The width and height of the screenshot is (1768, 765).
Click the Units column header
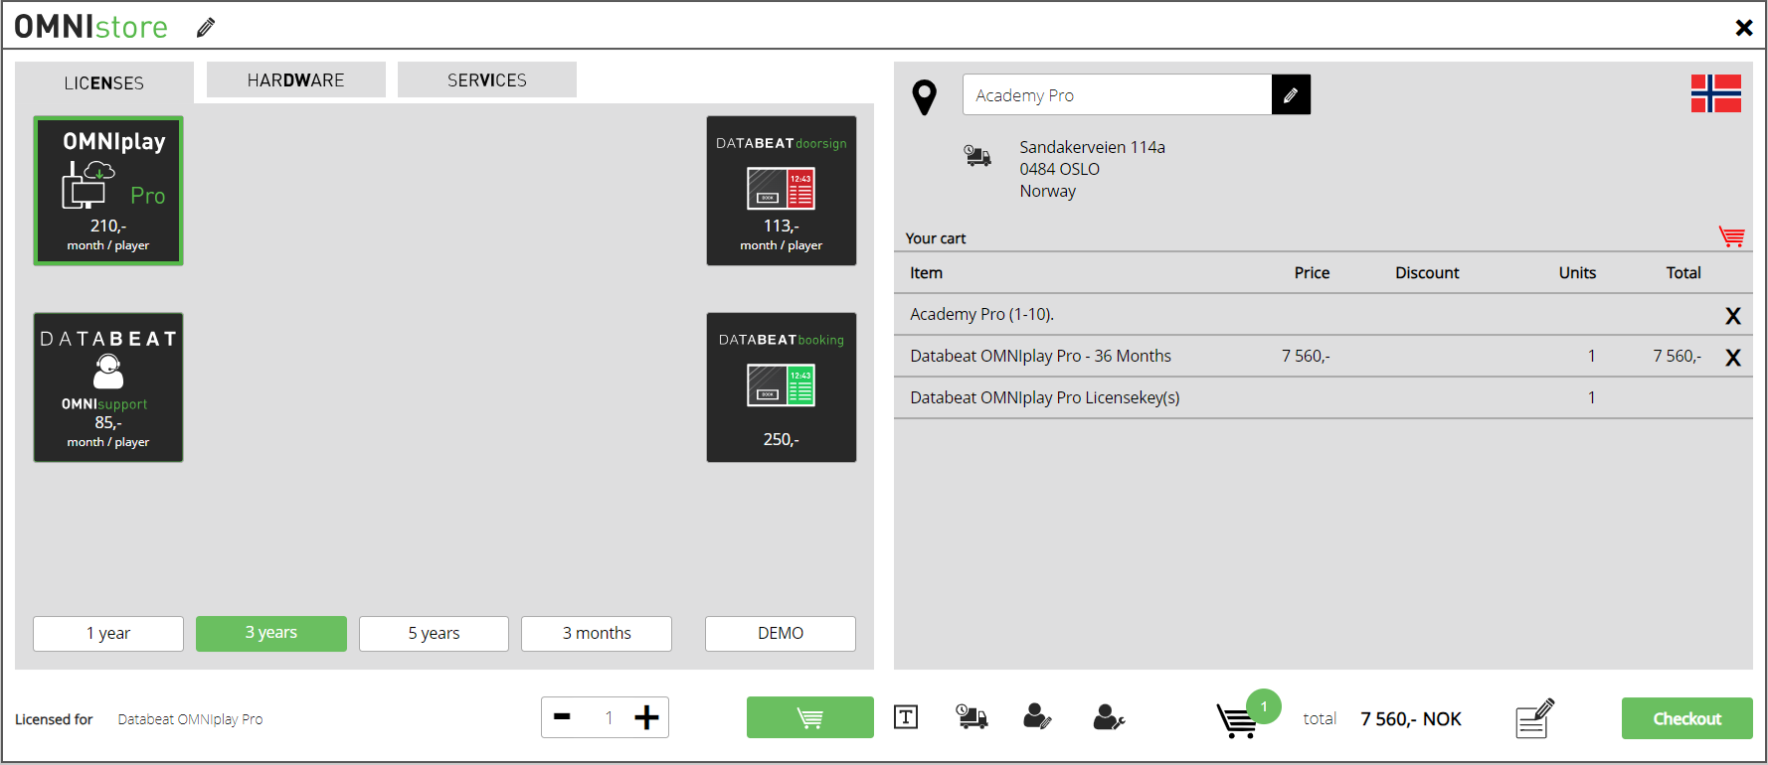coord(1577,272)
